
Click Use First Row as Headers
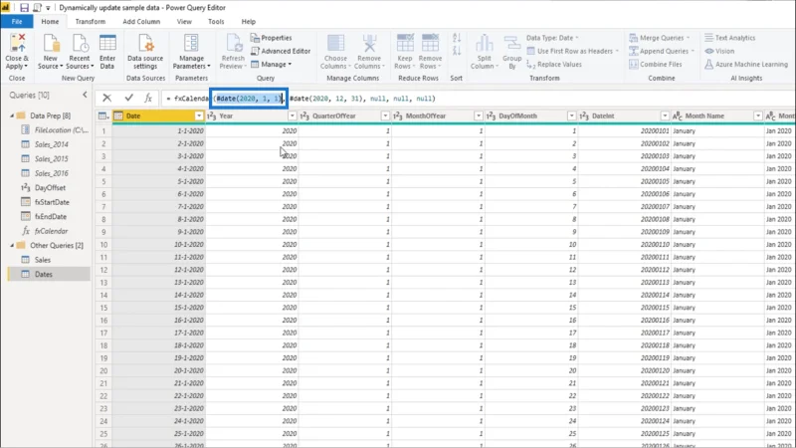[573, 51]
